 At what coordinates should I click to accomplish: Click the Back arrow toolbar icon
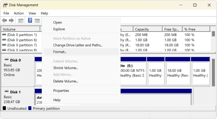click(x=4, y=21)
